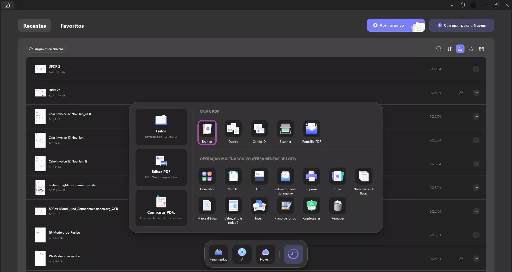Image resolution: width=512 pixels, height=272 pixels.
Task: Open more options for UPDF-2 dated 2026/05
Action: [x=476, y=93]
